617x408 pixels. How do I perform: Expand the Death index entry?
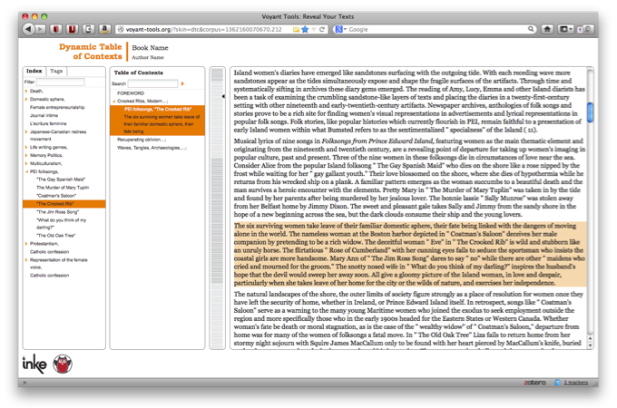(26, 92)
